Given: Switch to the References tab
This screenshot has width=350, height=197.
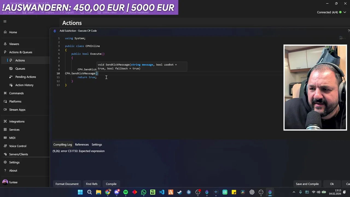Looking at the screenshot, I should tap(82, 144).
